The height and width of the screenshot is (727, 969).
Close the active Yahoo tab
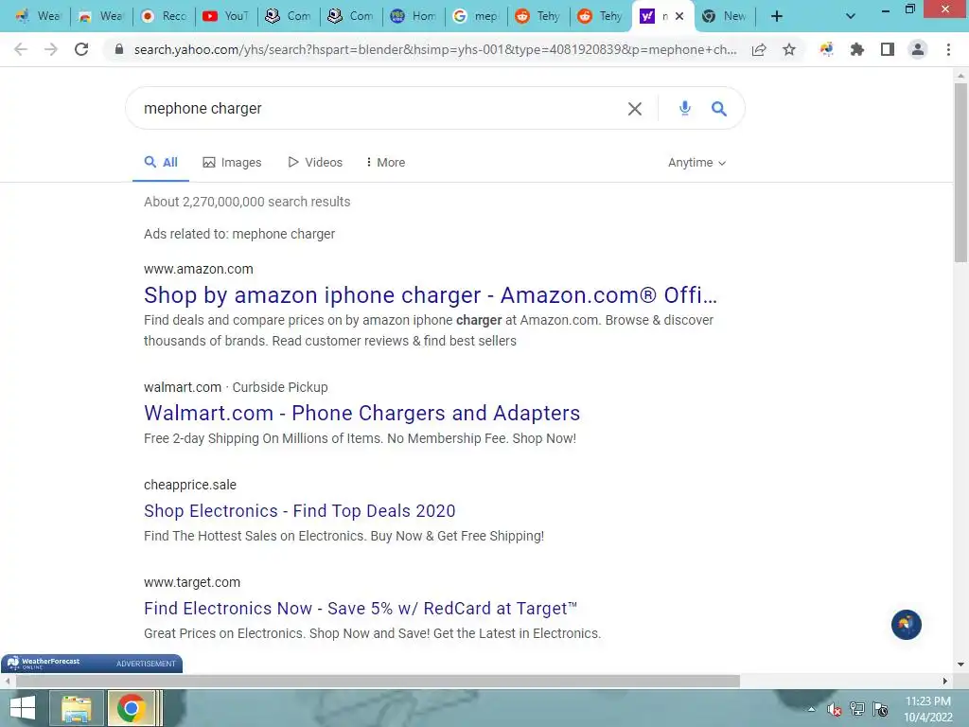click(679, 17)
